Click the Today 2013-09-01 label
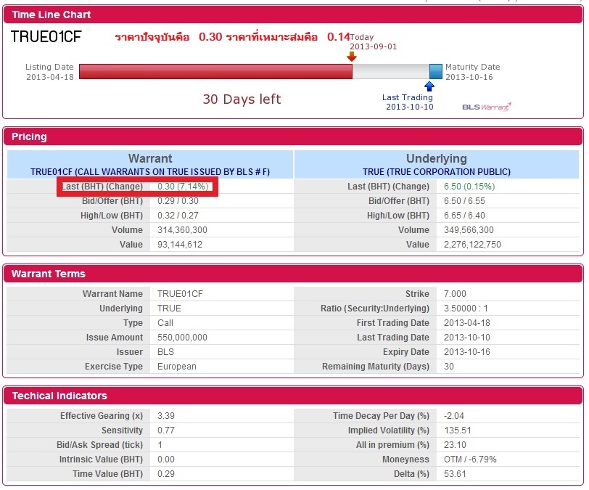589x490 pixels. (x=373, y=42)
